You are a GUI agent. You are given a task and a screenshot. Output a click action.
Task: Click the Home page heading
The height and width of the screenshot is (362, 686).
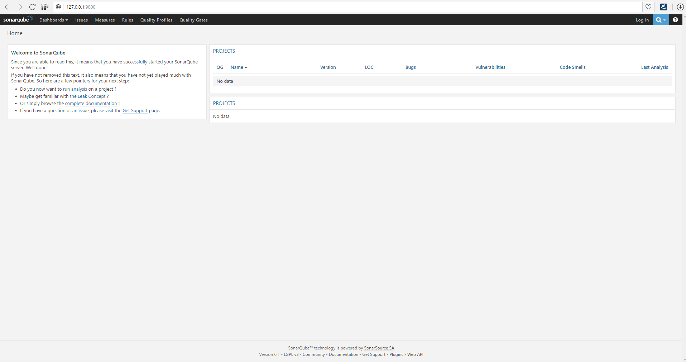click(x=15, y=33)
